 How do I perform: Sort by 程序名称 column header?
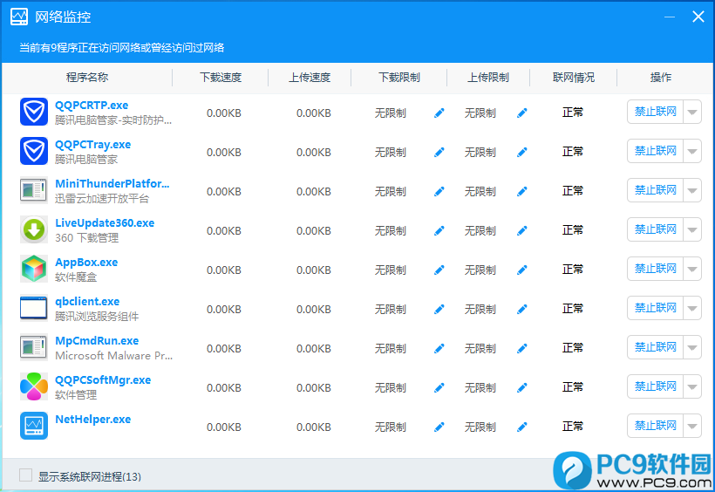click(x=87, y=77)
